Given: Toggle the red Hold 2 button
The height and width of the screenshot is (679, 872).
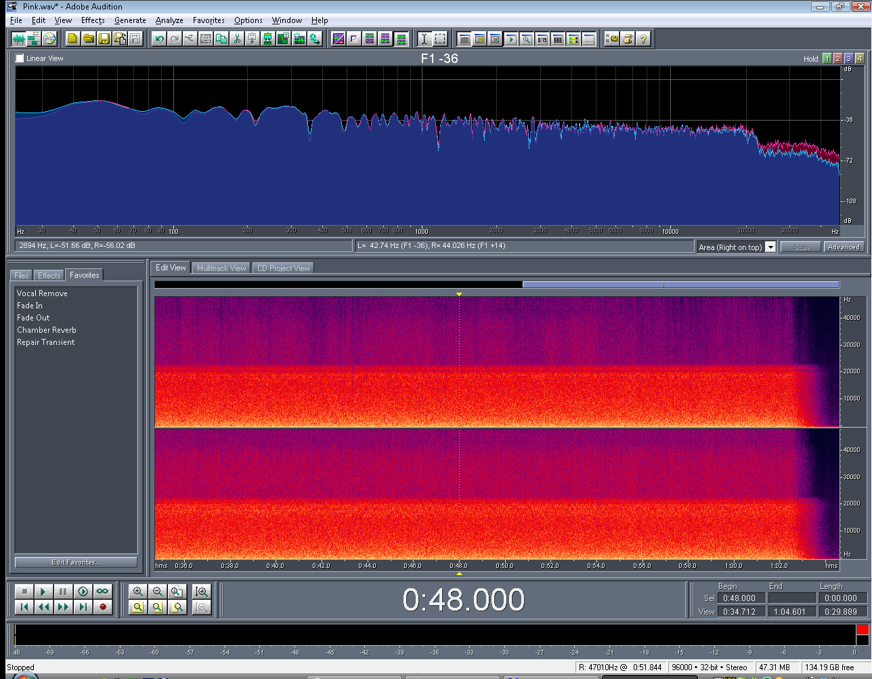Looking at the screenshot, I should coord(837,59).
